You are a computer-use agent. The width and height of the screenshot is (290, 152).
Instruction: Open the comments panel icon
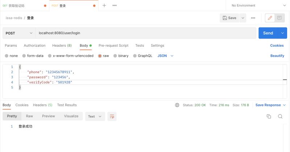click(279, 18)
